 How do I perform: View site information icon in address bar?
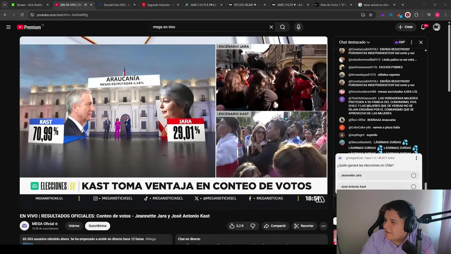click(32, 15)
